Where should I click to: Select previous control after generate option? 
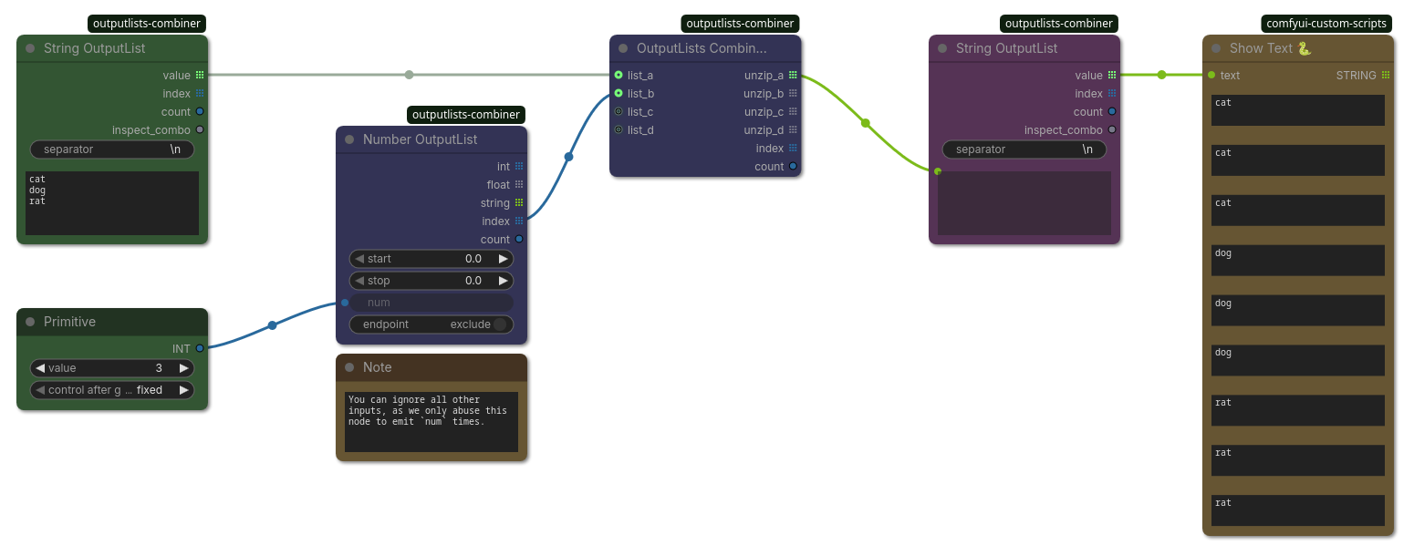[x=40, y=390]
